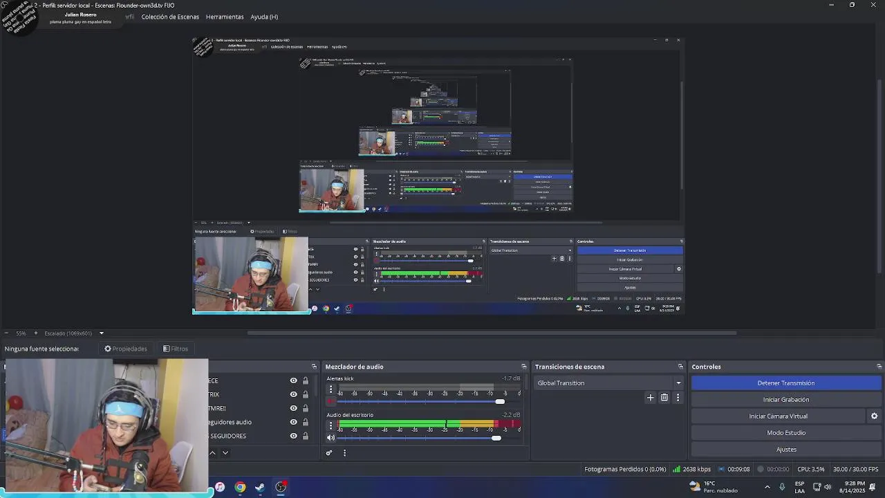This screenshot has width=885, height=498.
Task: Click the Fotogramas Perdidos status text
Action: click(625, 469)
